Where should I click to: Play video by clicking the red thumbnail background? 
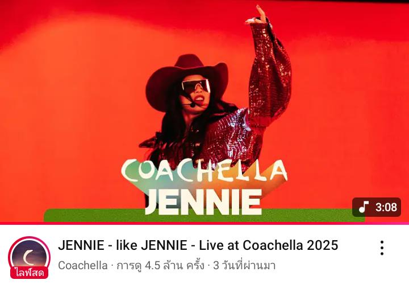(x=65, y=105)
